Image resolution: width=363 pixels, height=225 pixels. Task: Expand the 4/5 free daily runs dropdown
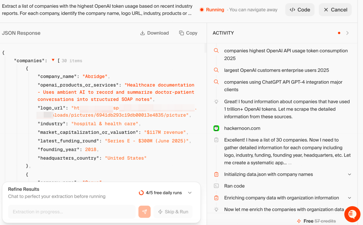point(190,193)
